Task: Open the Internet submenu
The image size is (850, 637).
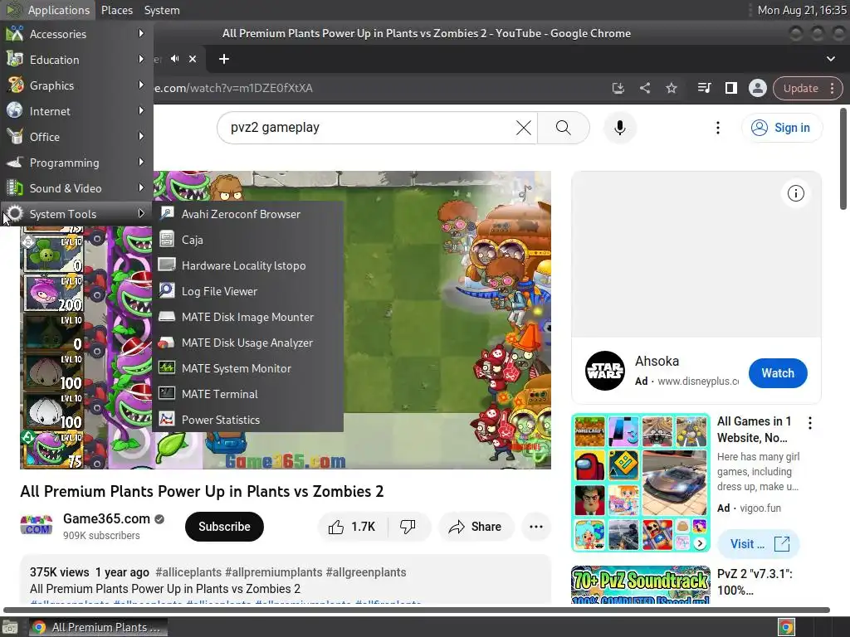Action: tap(76, 111)
